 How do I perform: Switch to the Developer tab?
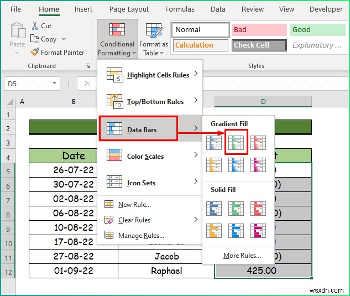(x=326, y=9)
